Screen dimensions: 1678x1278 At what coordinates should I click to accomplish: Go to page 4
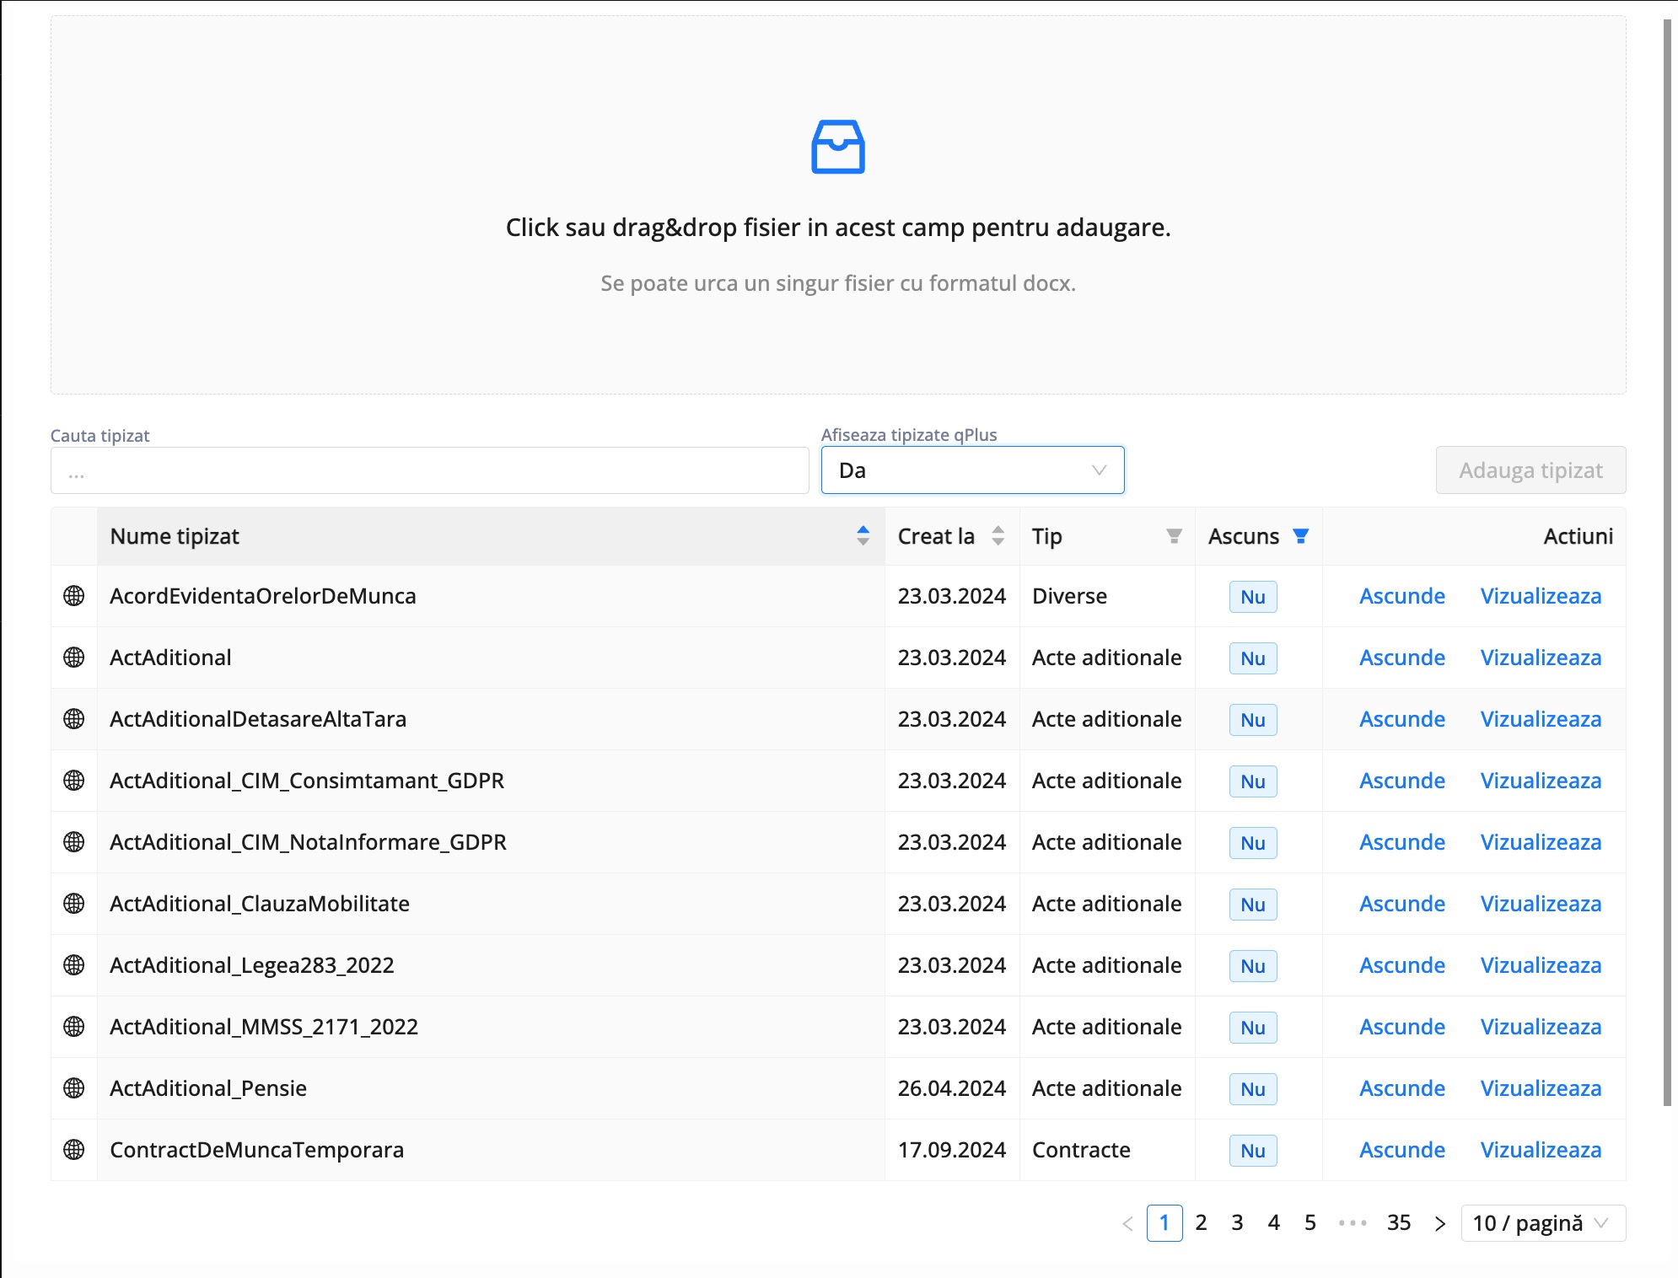[1273, 1223]
